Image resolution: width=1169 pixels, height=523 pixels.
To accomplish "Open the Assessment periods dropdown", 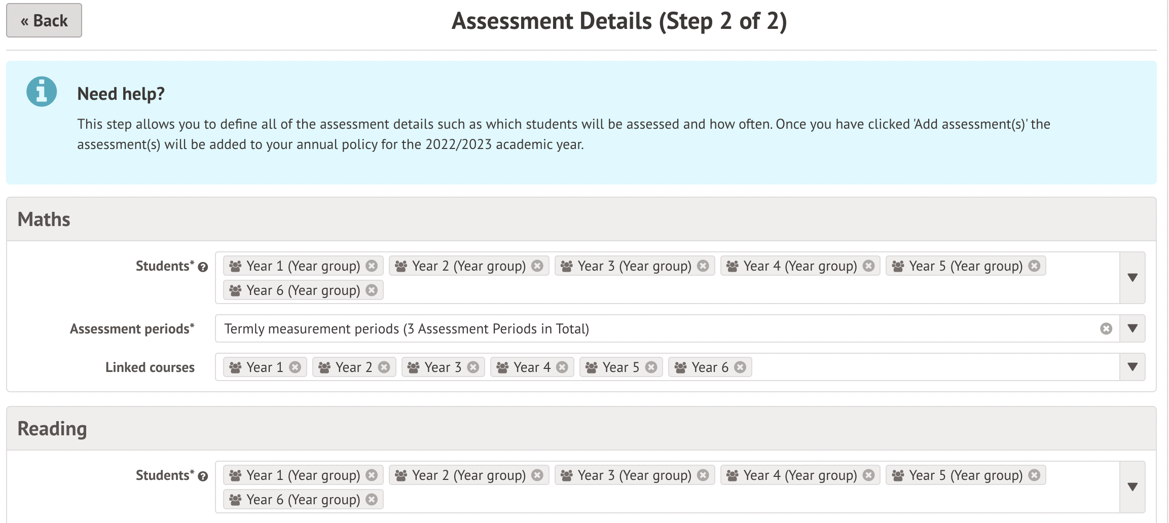I will (x=1133, y=328).
